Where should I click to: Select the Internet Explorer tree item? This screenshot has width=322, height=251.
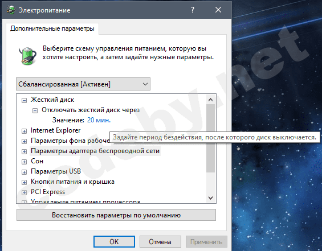pyautogui.click(x=56, y=130)
